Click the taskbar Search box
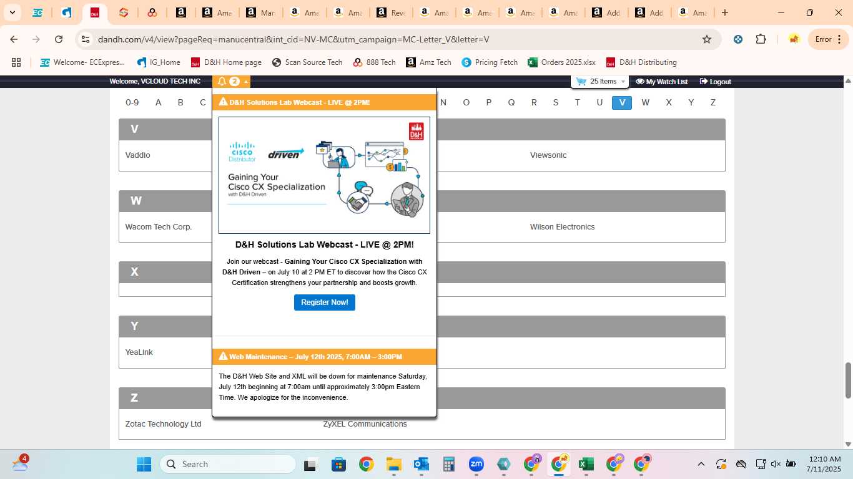Screen dimensions: 853x479 click(228, 464)
